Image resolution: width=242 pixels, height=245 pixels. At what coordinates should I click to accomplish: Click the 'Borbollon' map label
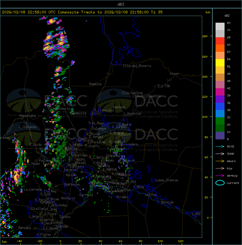point(86,140)
